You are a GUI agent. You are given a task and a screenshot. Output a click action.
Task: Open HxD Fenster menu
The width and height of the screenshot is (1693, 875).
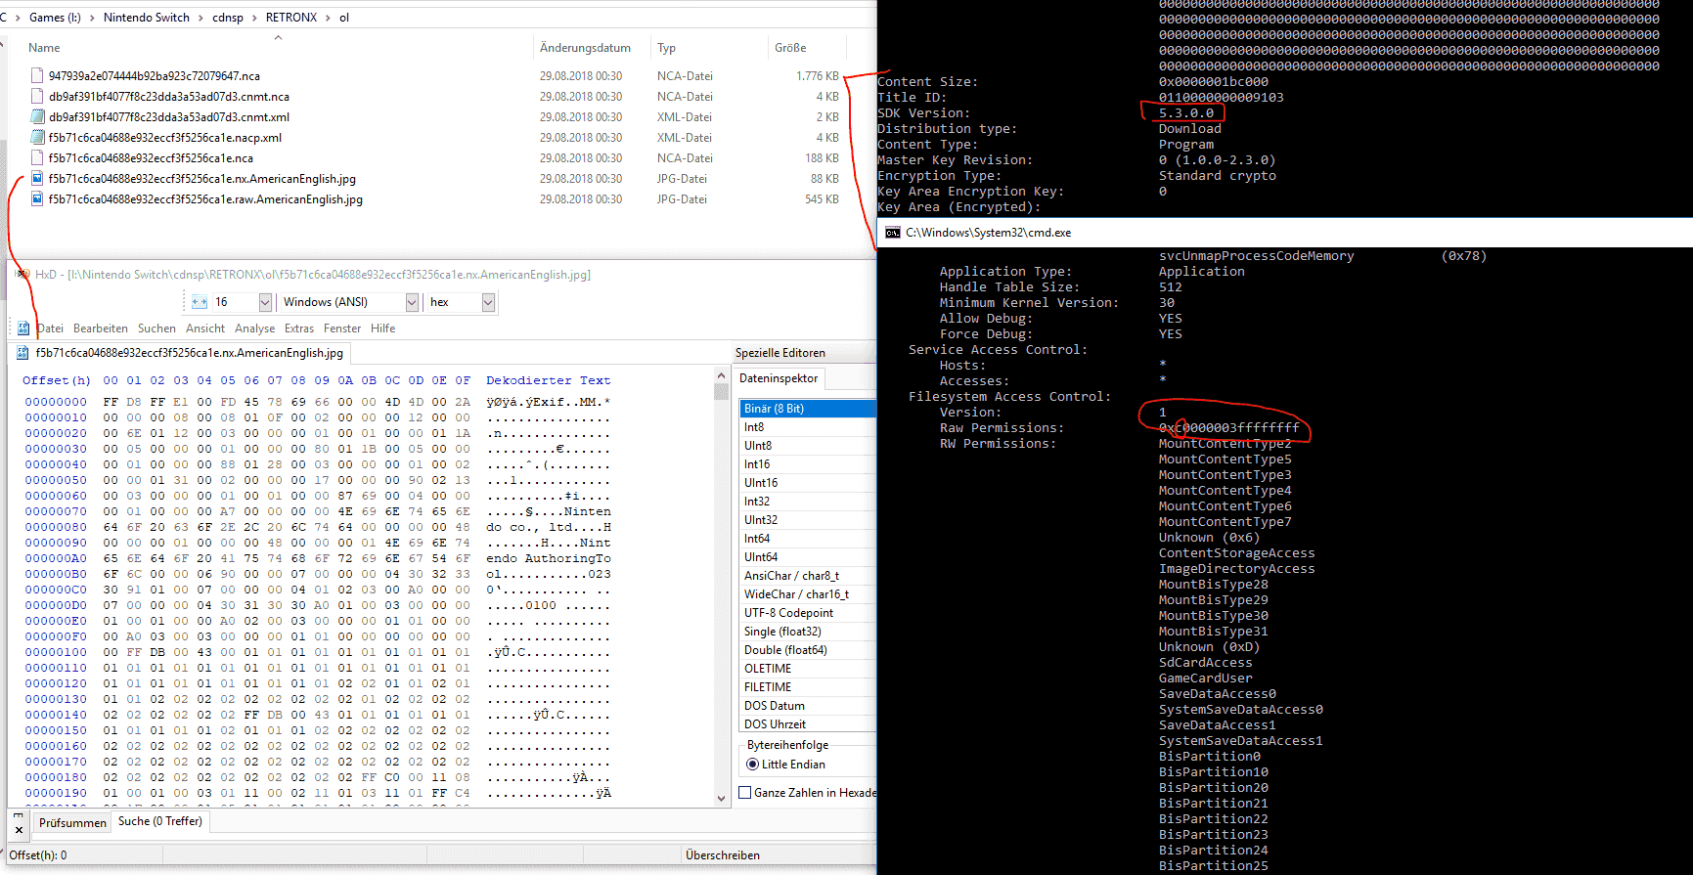click(342, 328)
